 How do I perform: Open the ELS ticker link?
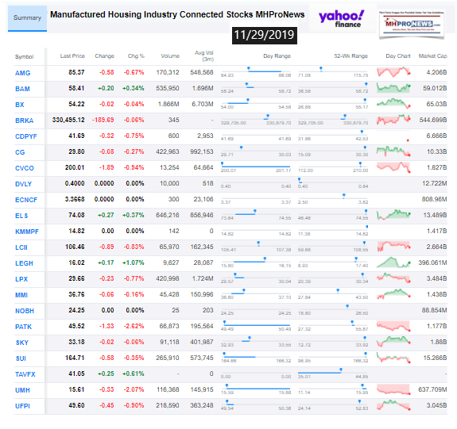[x=21, y=216]
